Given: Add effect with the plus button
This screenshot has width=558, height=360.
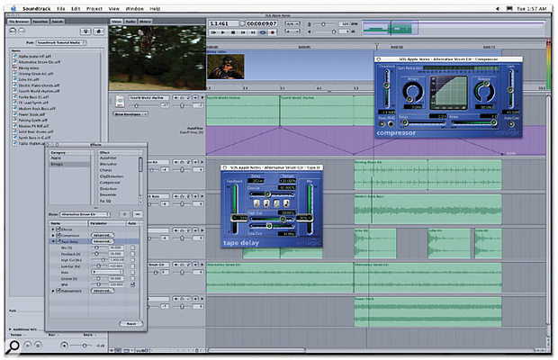Looking at the screenshot, I should click(124, 214).
